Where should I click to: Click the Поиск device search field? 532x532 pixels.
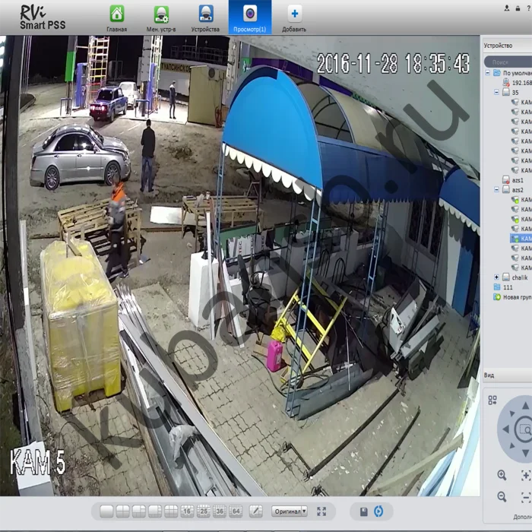click(x=508, y=62)
